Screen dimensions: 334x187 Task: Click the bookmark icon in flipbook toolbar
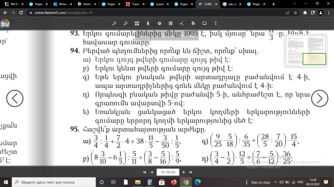(148, 23)
